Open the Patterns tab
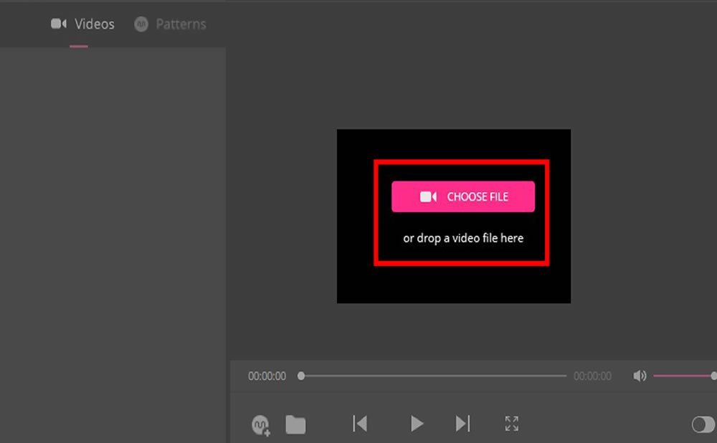This screenshot has height=443, width=717. point(181,24)
